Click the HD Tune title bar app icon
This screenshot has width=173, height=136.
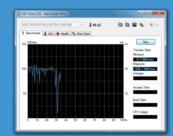[x=19, y=14]
